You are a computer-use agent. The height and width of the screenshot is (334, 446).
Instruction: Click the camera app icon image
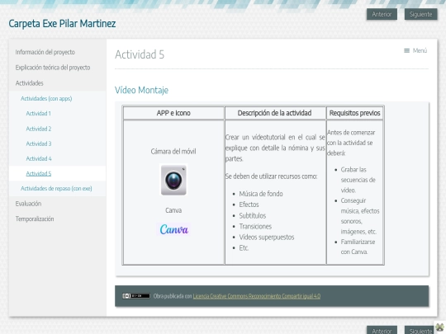(173, 180)
